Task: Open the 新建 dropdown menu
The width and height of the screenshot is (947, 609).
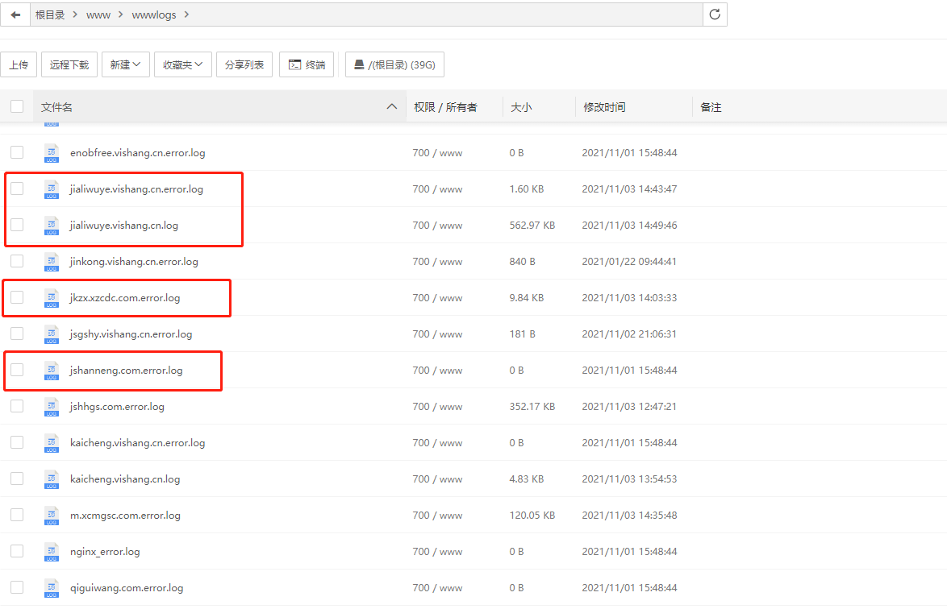Action: (x=125, y=64)
